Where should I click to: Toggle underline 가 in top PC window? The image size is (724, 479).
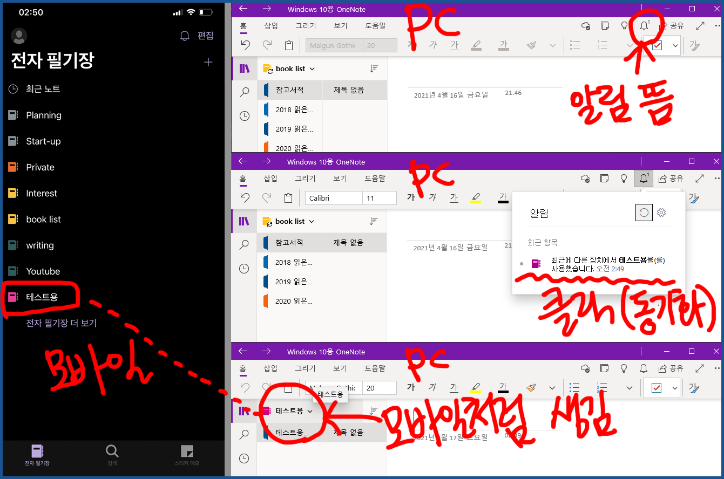455,45
